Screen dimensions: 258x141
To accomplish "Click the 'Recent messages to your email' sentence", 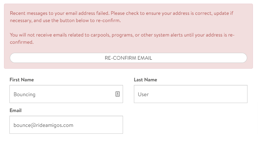I will coord(60,13).
